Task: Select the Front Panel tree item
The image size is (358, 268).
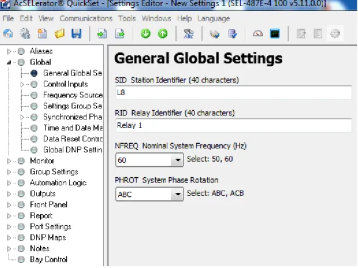Action: (x=49, y=205)
